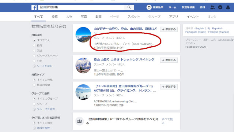The width and height of the screenshot is (234, 132).
Task: Select the 友達 radio option
Action: click(34, 51)
